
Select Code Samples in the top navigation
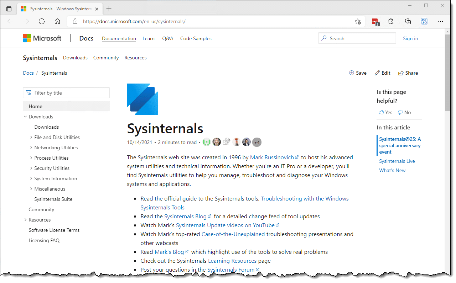(196, 38)
